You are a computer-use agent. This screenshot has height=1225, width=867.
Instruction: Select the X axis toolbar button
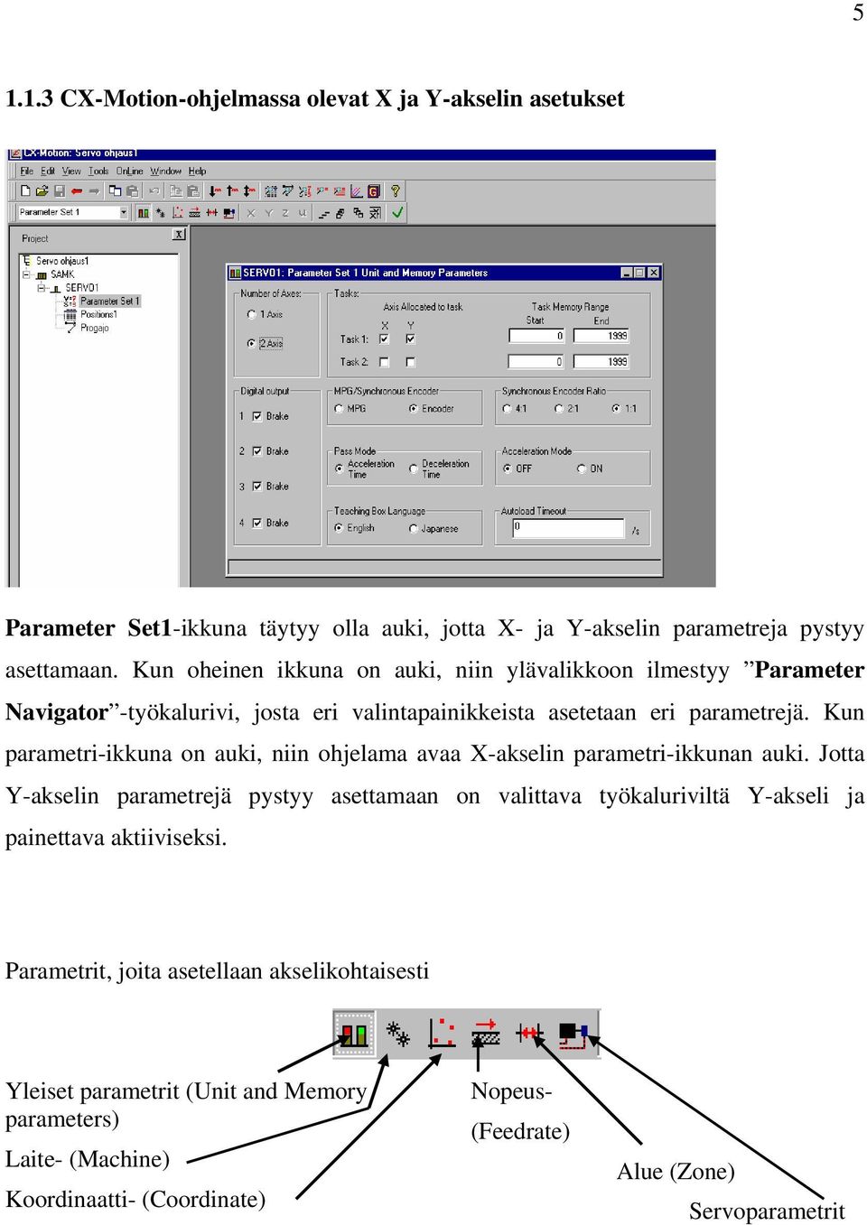(251, 213)
